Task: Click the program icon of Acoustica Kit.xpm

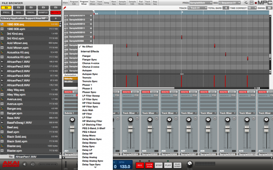Action: [x=2, y=57]
